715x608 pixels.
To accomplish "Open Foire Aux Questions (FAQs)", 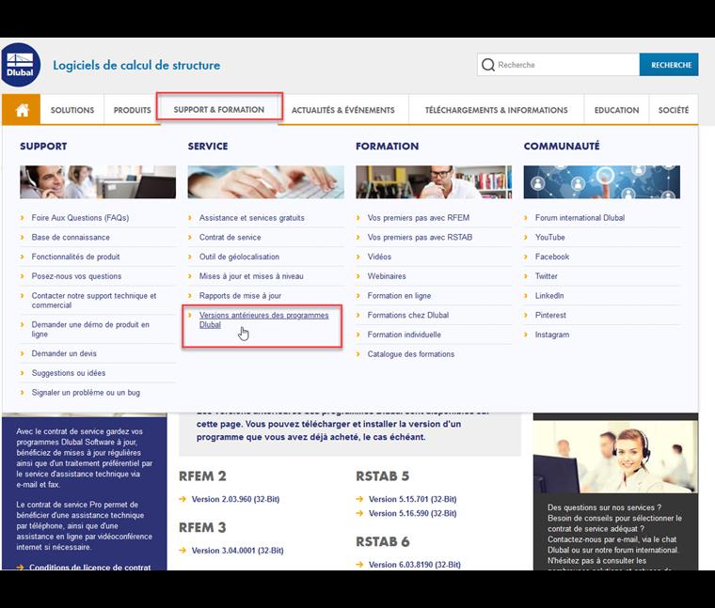I will coord(80,218).
